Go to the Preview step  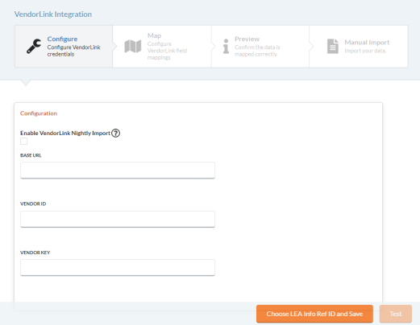click(x=260, y=47)
